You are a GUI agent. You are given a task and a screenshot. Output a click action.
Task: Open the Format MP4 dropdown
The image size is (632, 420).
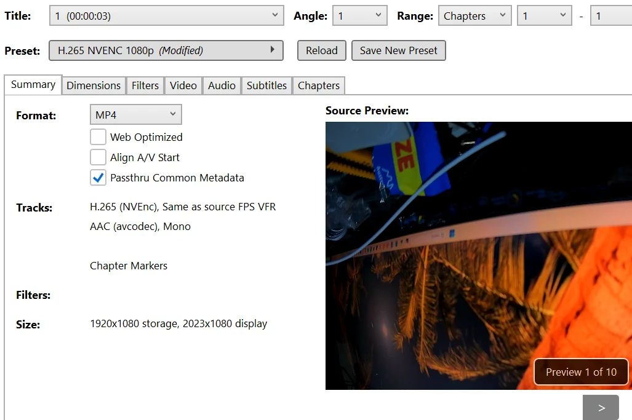135,115
